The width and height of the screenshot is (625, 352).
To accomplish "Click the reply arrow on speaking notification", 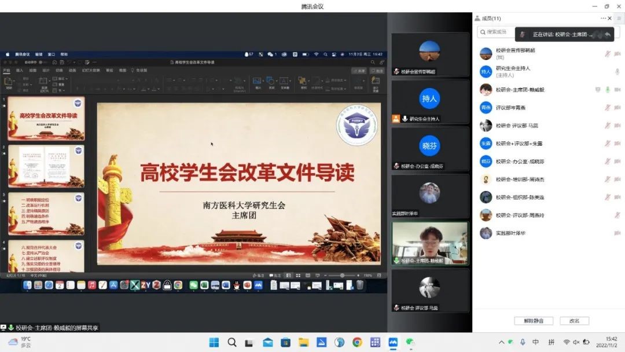I will [608, 35].
